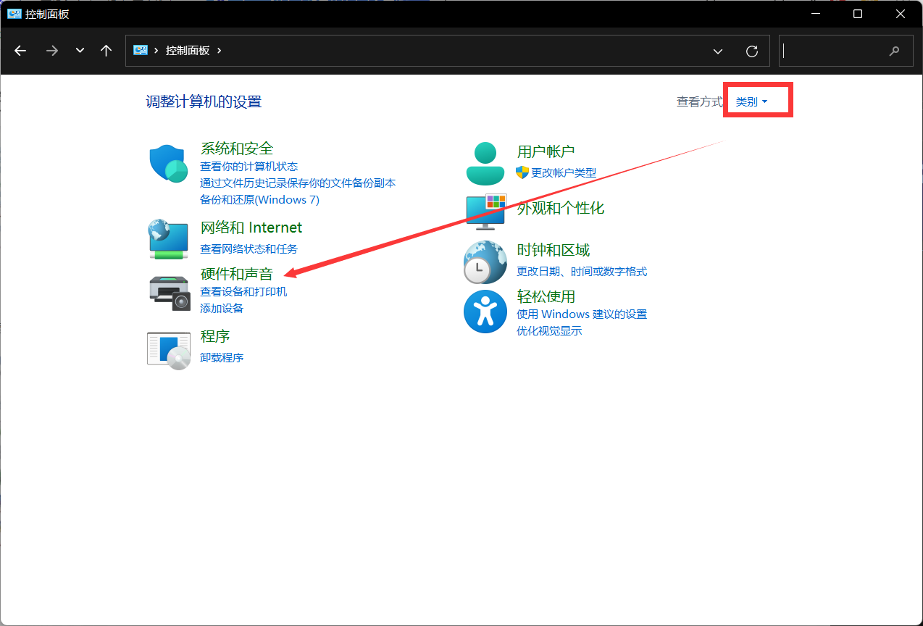Open 查看网络状态和任务
923x626 pixels.
point(248,248)
